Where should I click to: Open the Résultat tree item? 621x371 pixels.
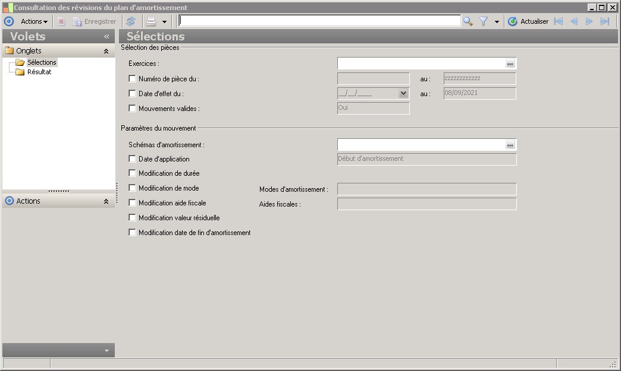(39, 72)
